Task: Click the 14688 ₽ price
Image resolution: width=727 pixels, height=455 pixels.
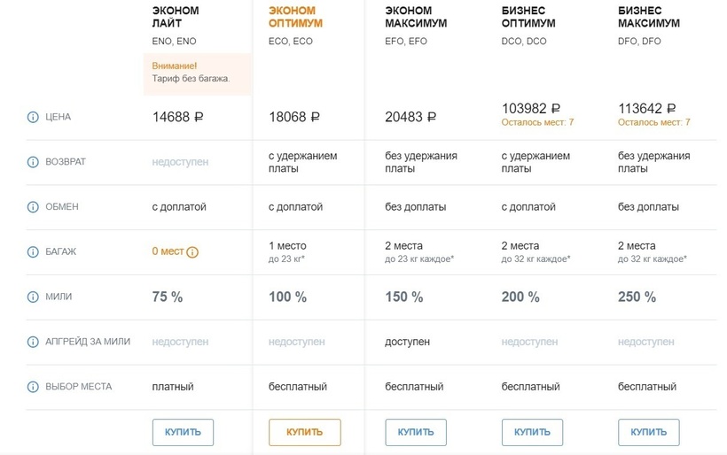Action: (178, 117)
